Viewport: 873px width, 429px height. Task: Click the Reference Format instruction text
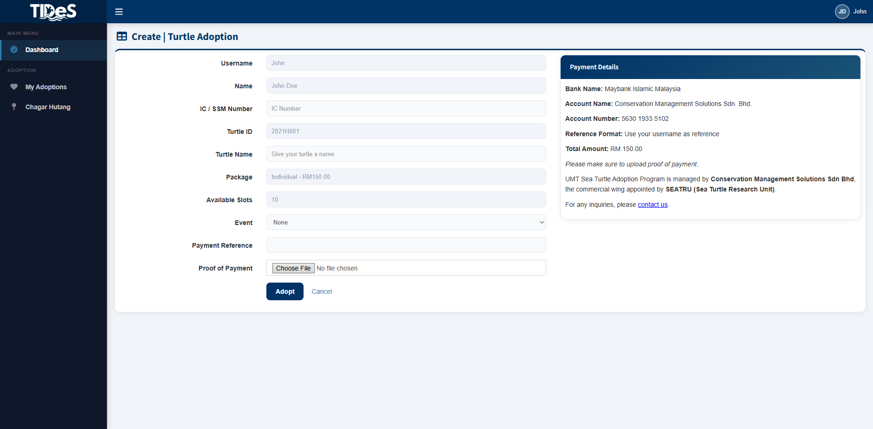[x=642, y=134]
